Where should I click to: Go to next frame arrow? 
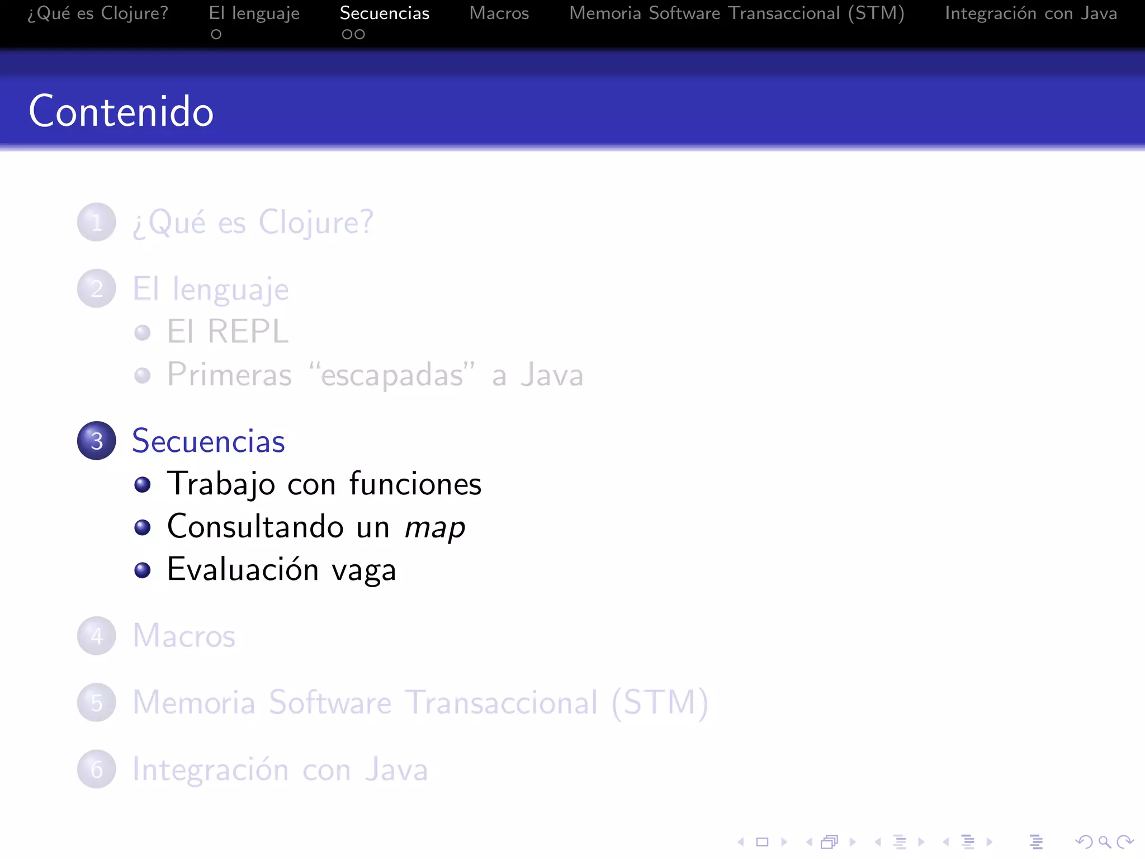click(x=853, y=842)
